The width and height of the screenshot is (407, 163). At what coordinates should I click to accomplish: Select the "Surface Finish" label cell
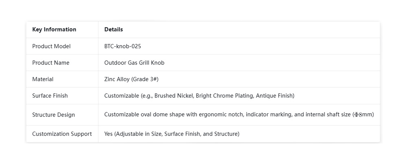(50, 96)
